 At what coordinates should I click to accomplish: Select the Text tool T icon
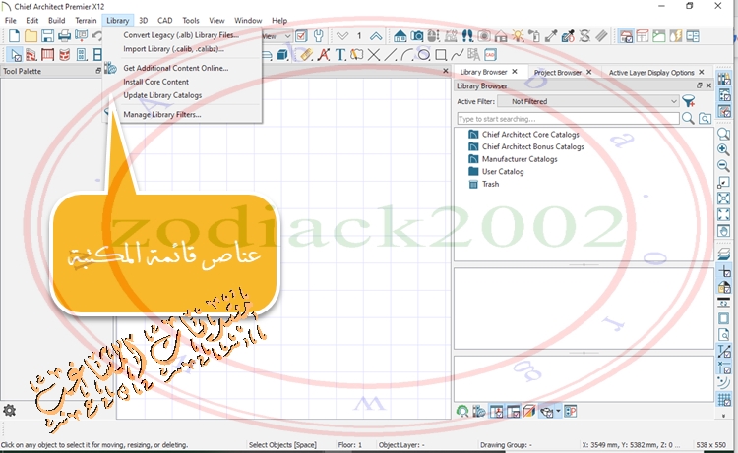click(339, 54)
